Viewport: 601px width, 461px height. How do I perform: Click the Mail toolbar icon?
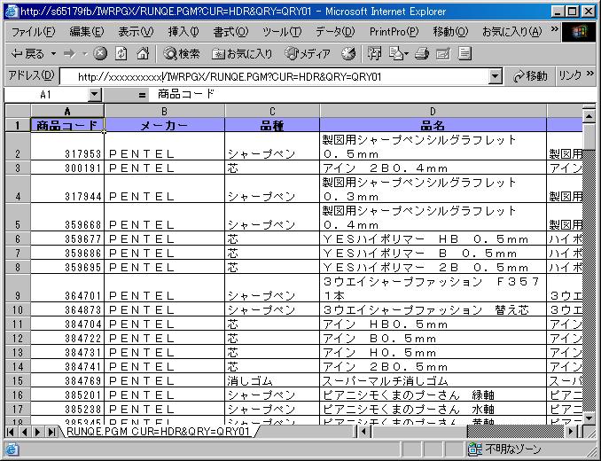pos(396,54)
